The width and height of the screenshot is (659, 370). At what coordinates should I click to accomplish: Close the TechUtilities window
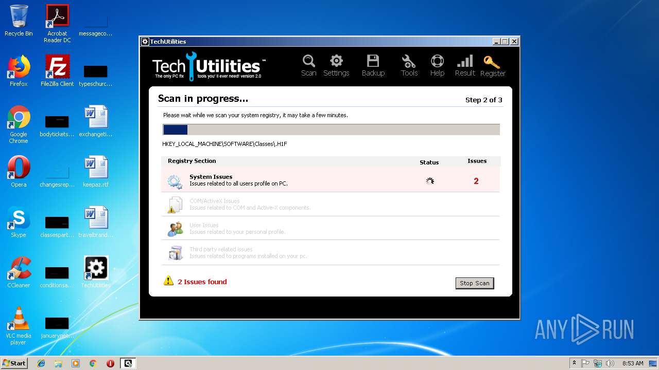[x=514, y=42]
